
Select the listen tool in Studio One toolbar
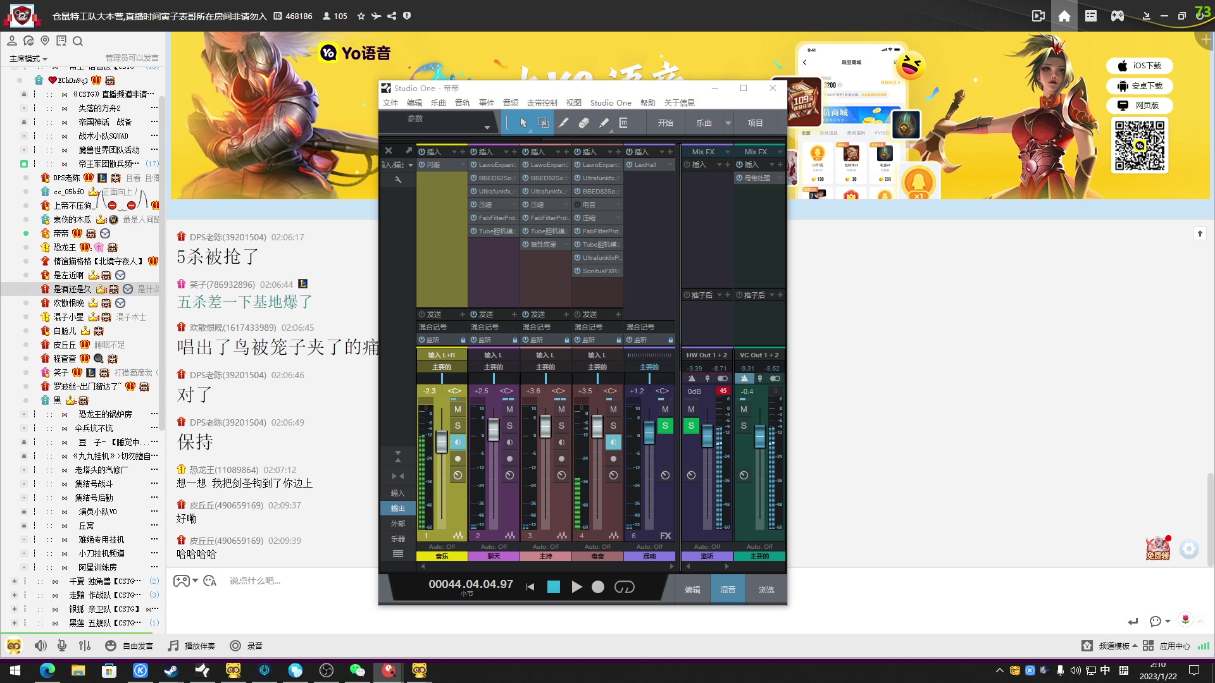(623, 123)
